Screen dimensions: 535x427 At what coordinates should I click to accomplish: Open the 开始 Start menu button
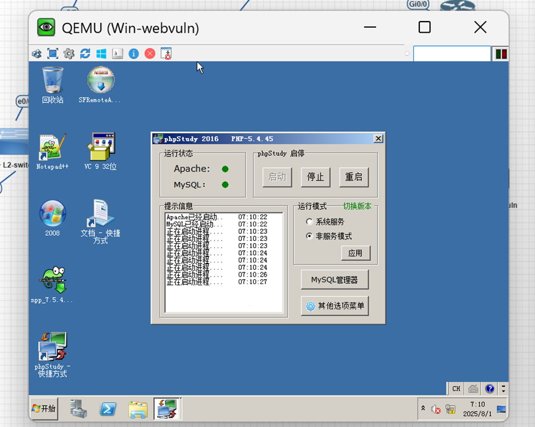click(44, 408)
